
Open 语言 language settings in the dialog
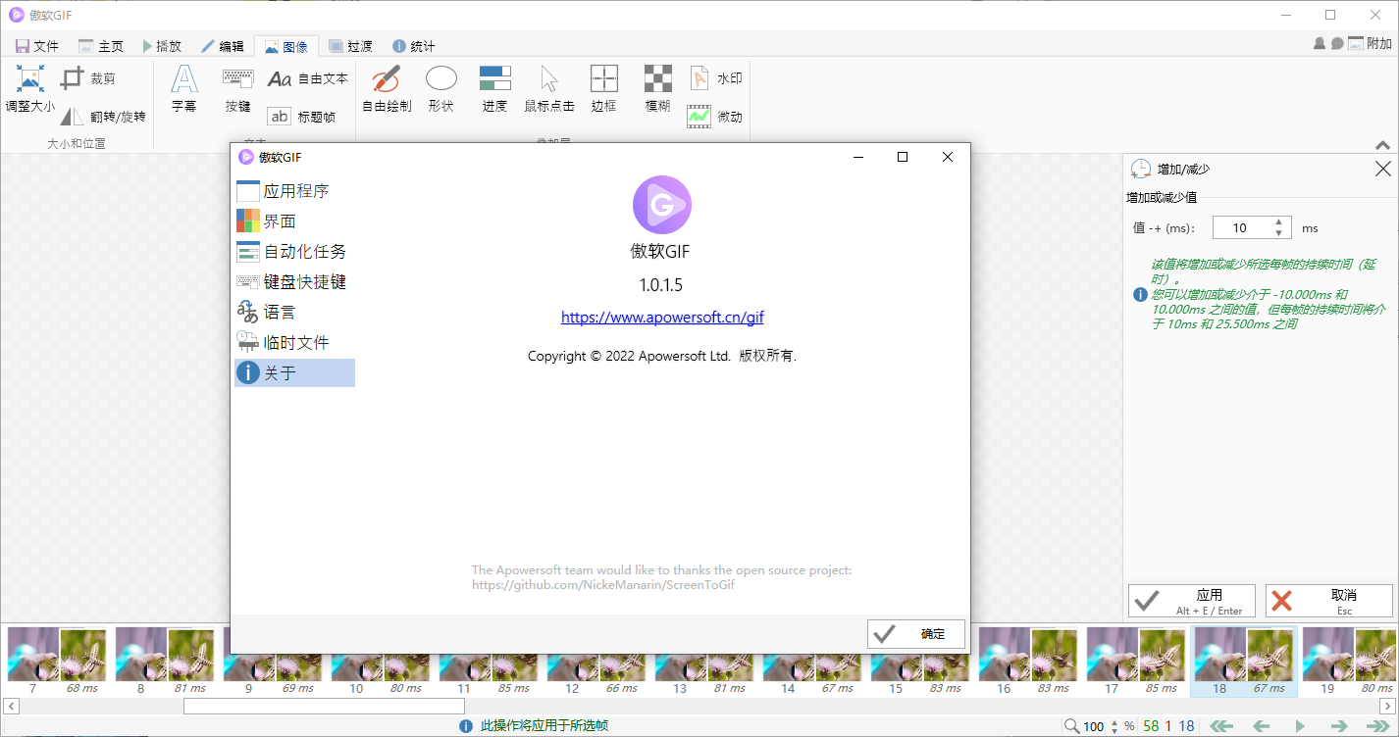tap(294, 313)
